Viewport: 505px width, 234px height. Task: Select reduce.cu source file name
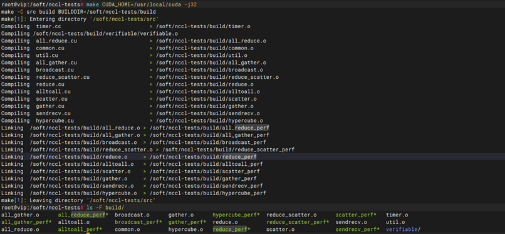click(x=50, y=84)
